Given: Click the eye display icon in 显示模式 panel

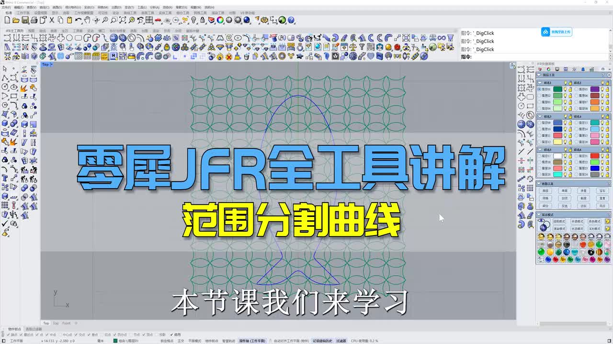Looking at the screenshot, I should point(544,224).
